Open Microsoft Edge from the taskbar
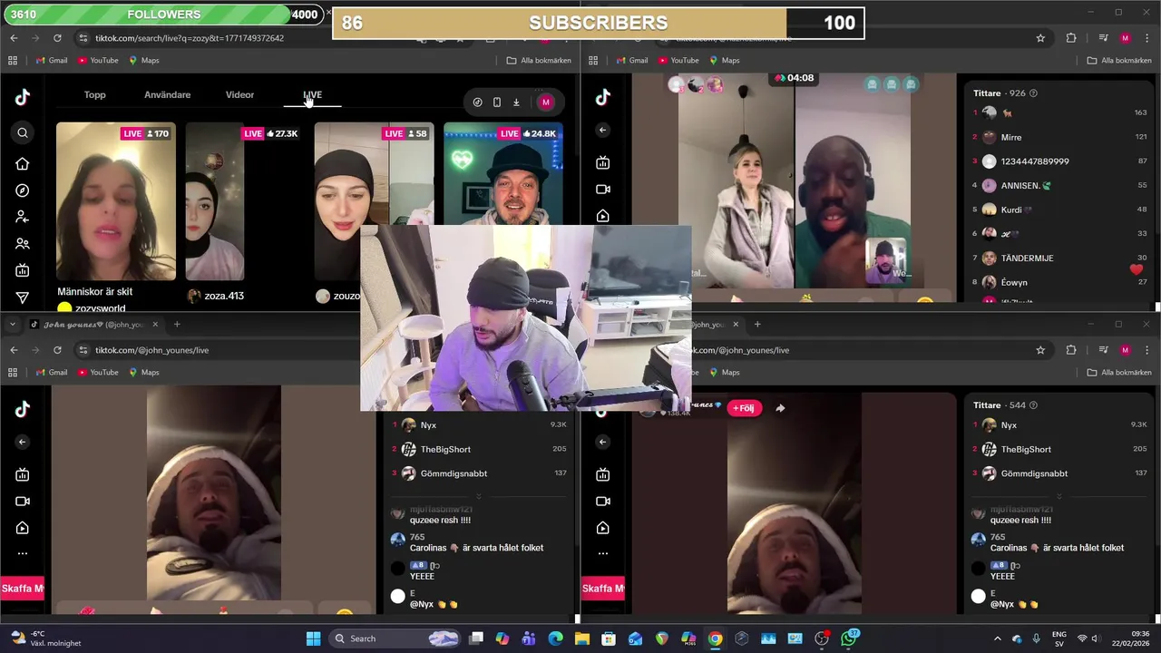This screenshot has height=653, width=1161. click(x=555, y=638)
